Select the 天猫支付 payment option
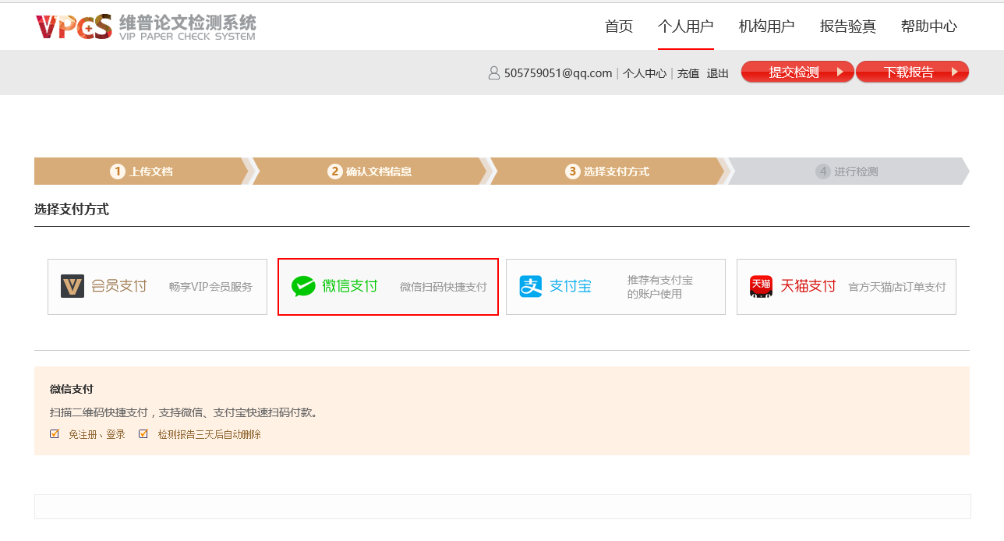1004x541 pixels. [x=847, y=287]
